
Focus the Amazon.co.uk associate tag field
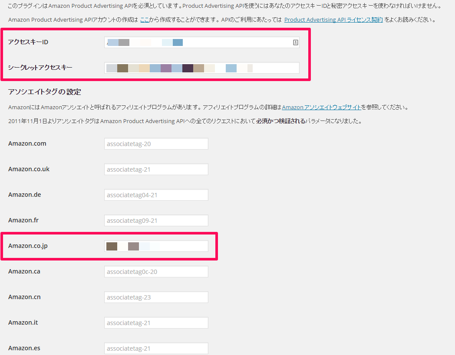pyautogui.click(x=156, y=169)
